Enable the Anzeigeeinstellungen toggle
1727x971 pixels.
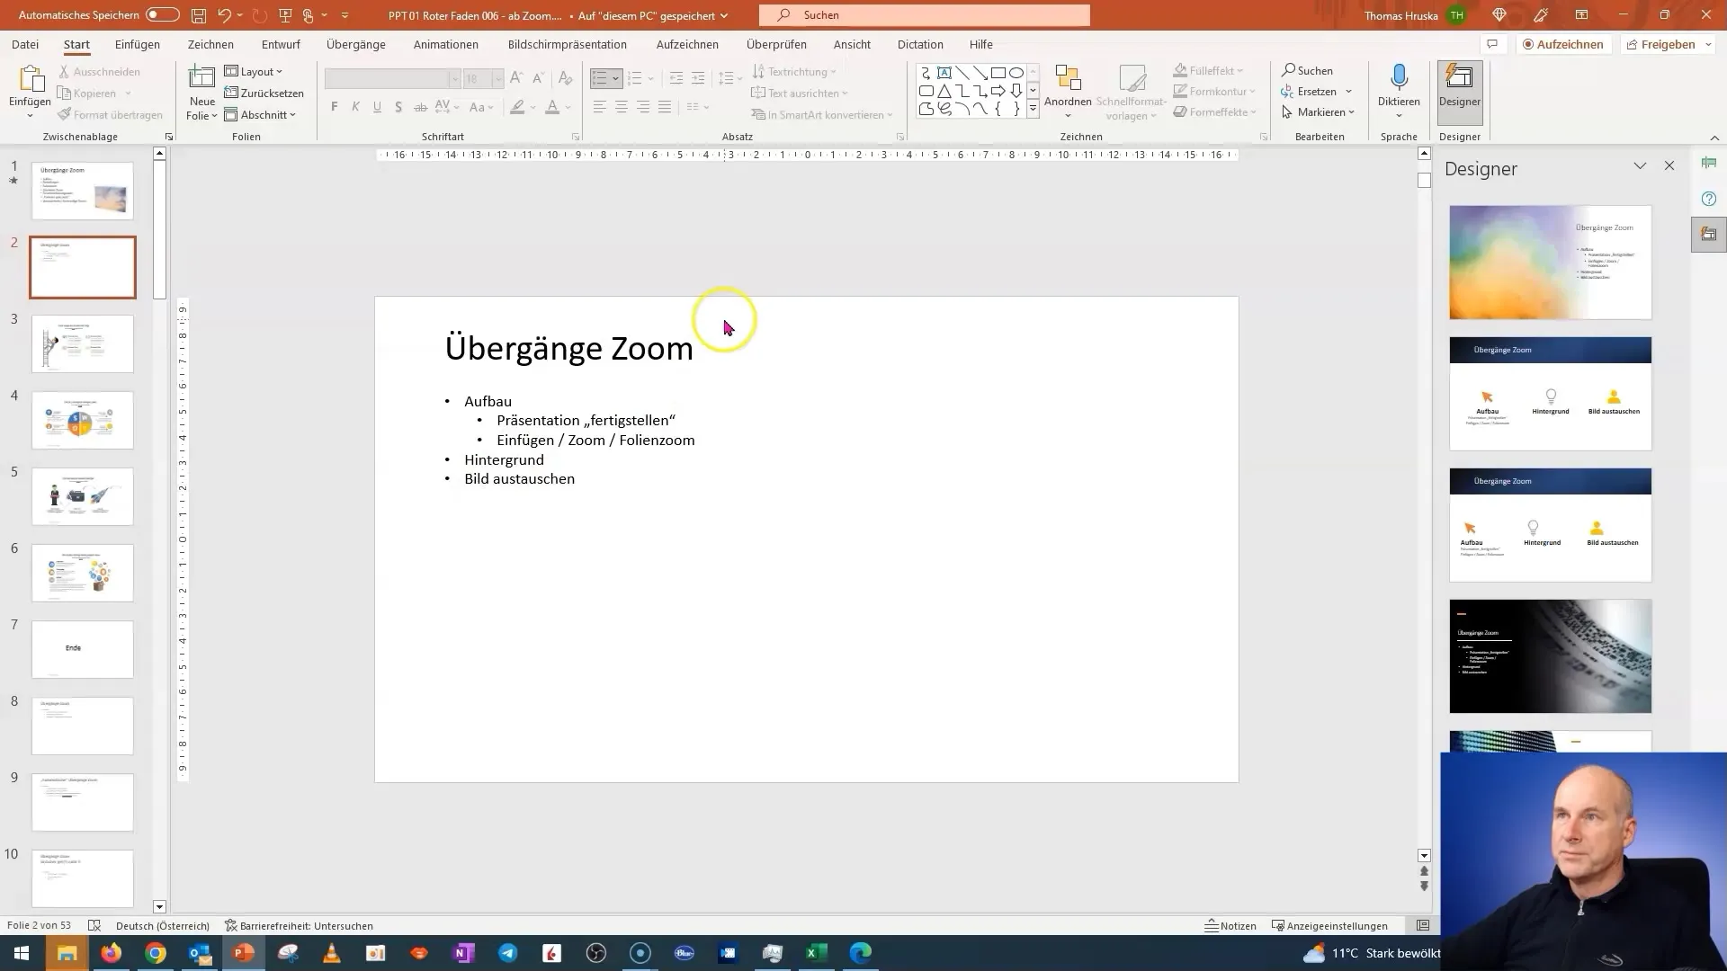pos(1329,925)
